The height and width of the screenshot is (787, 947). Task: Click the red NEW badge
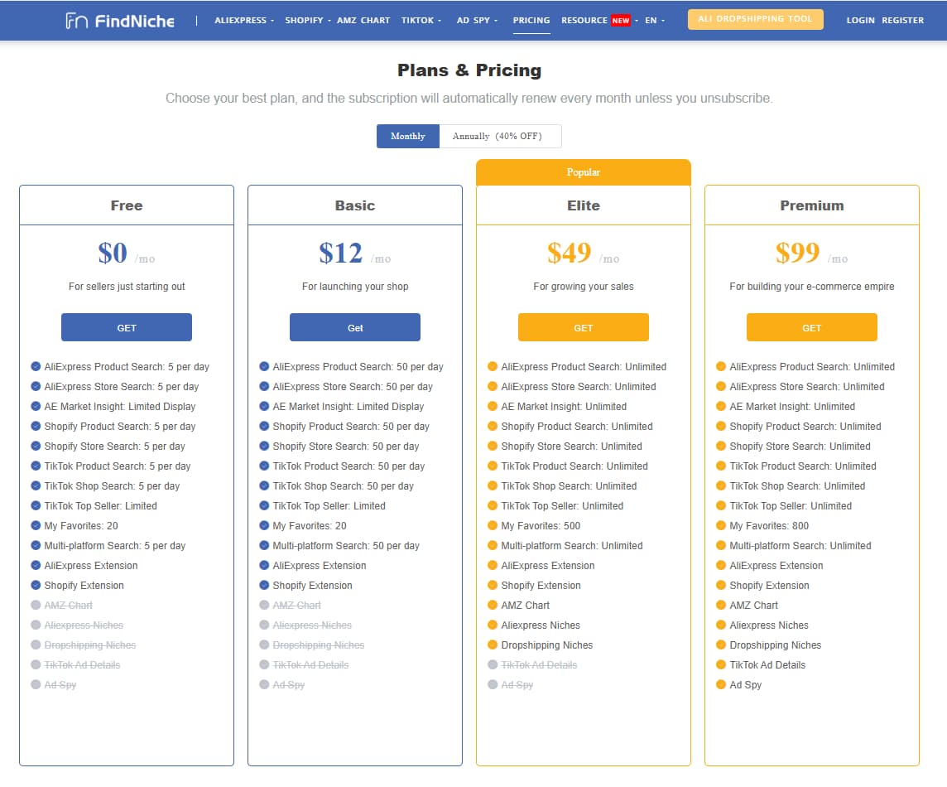coord(620,21)
